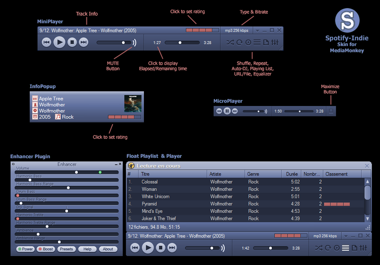Viewport: 380px width, 265px height.
Task: Sort playlist by Artiste column
Action: (x=226, y=174)
